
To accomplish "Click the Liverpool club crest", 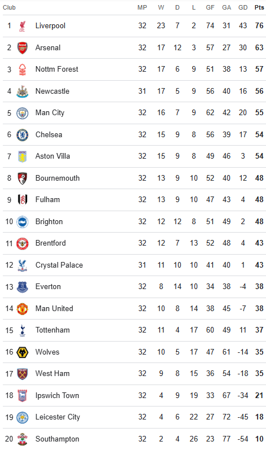I will (23, 26).
